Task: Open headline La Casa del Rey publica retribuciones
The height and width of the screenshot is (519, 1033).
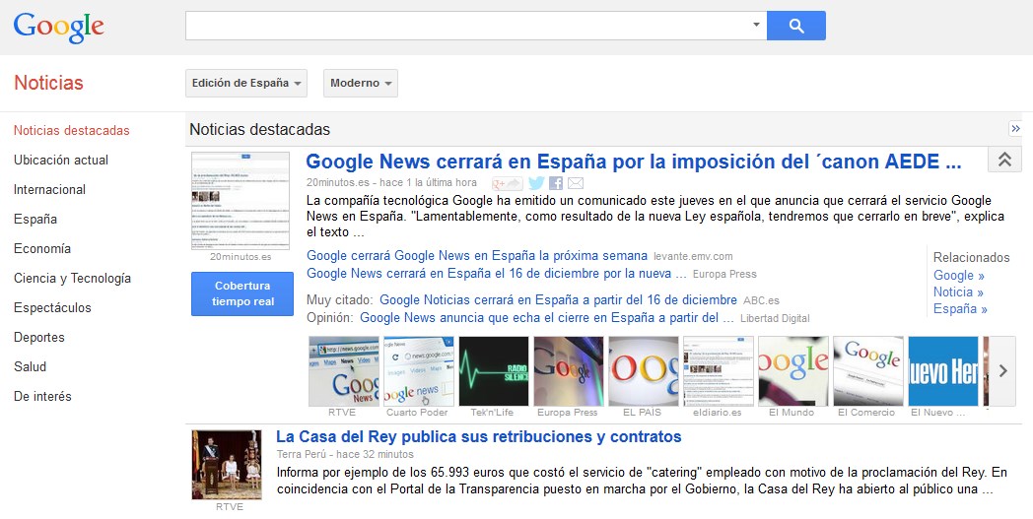Action: click(478, 436)
